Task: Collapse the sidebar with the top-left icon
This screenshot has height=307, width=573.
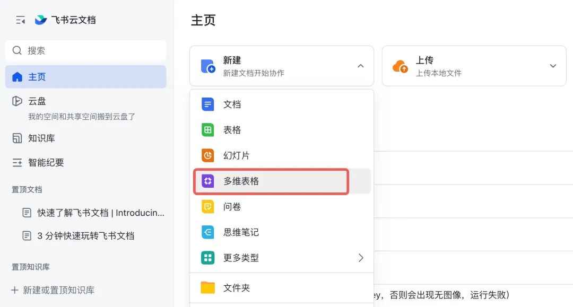Action: (21, 20)
